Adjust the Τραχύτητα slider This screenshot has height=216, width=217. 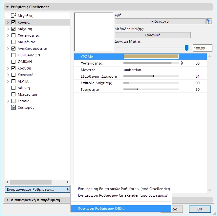pos(151,89)
